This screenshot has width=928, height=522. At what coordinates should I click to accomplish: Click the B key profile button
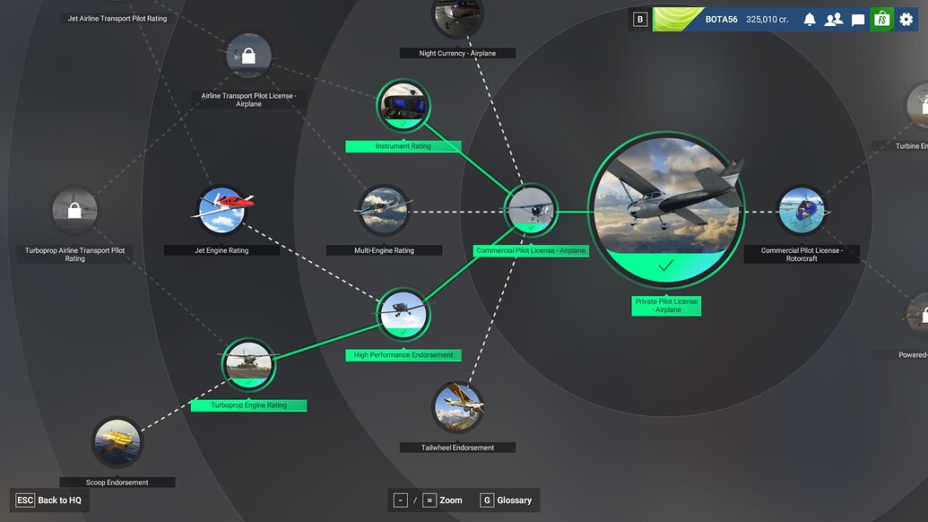click(640, 20)
